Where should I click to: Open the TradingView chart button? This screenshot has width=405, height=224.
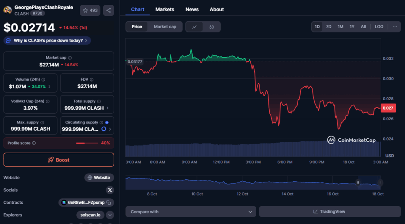tap(329, 212)
